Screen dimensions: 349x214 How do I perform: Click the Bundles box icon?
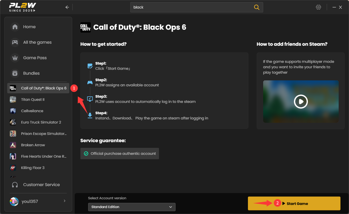coord(15,73)
